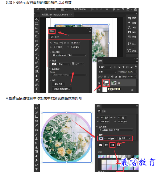Select the Crop tool in the step 3 toolbar
Image resolution: width=158 pixels, height=172 pixels.
coord(36,36)
